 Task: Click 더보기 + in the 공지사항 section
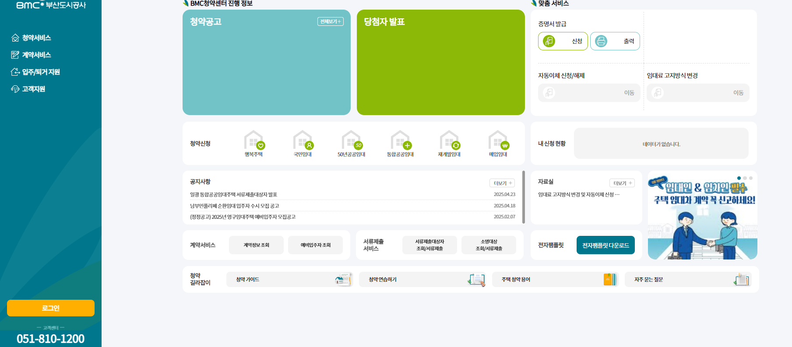pos(502,183)
